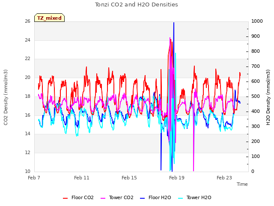This screenshot has width=274, height=206.
Task: Click the 700 value on right axis
Action: click(x=256, y=67)
